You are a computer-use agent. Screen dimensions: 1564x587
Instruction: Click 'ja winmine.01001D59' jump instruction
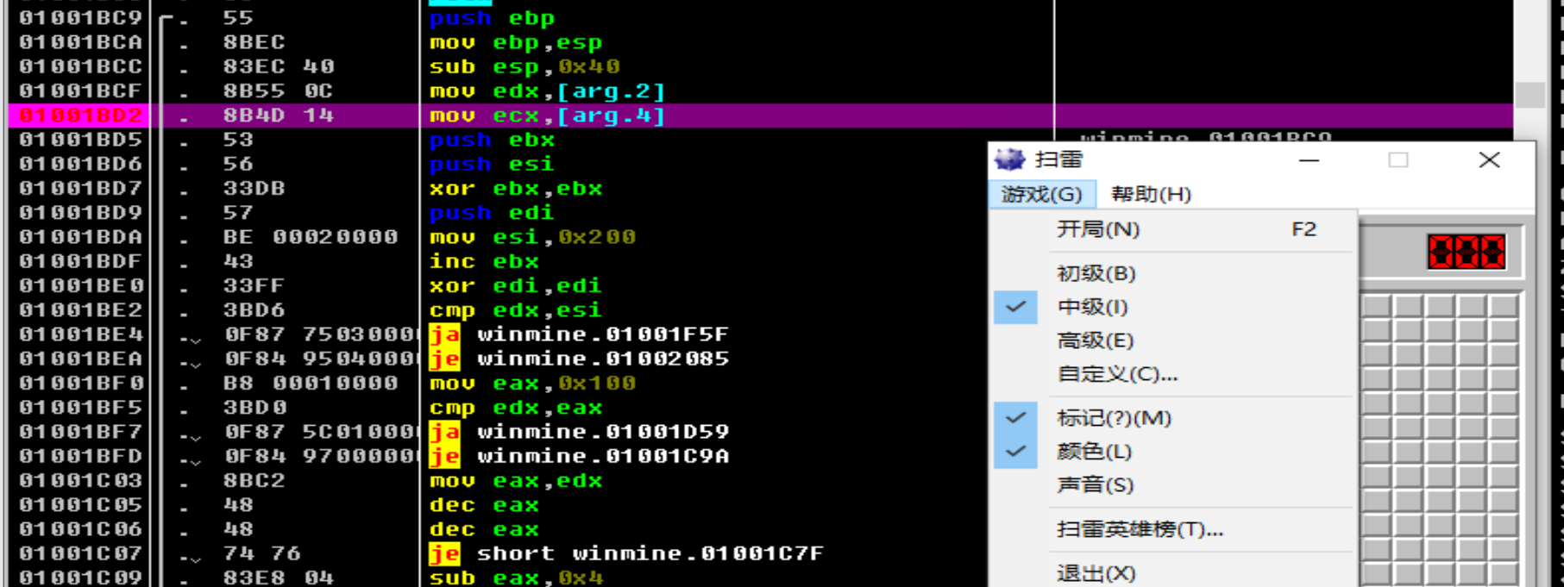click(x=579, y=432)
